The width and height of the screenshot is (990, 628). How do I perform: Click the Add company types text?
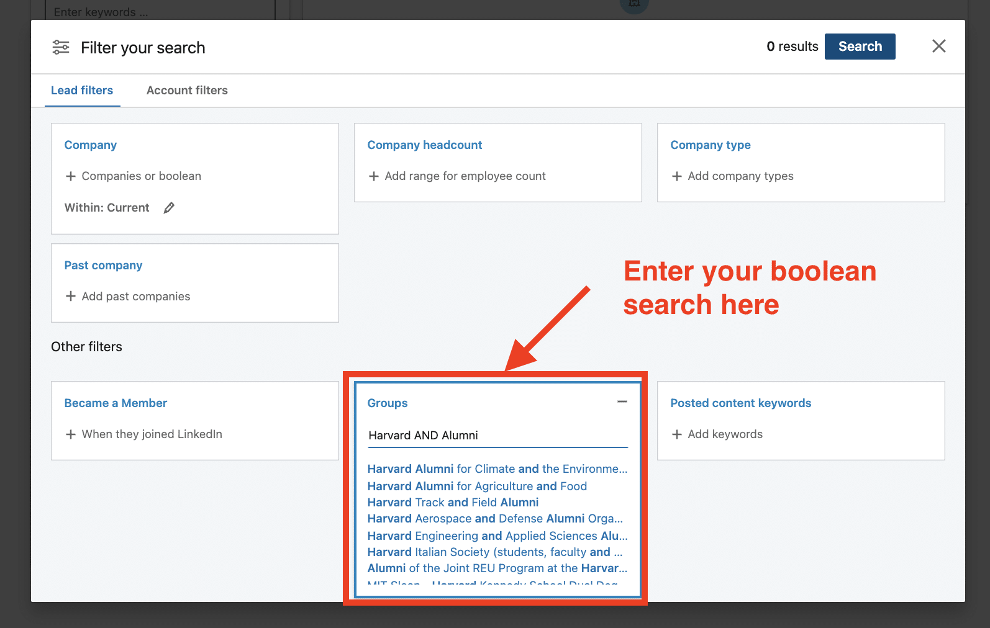click(x=741, y=176)
